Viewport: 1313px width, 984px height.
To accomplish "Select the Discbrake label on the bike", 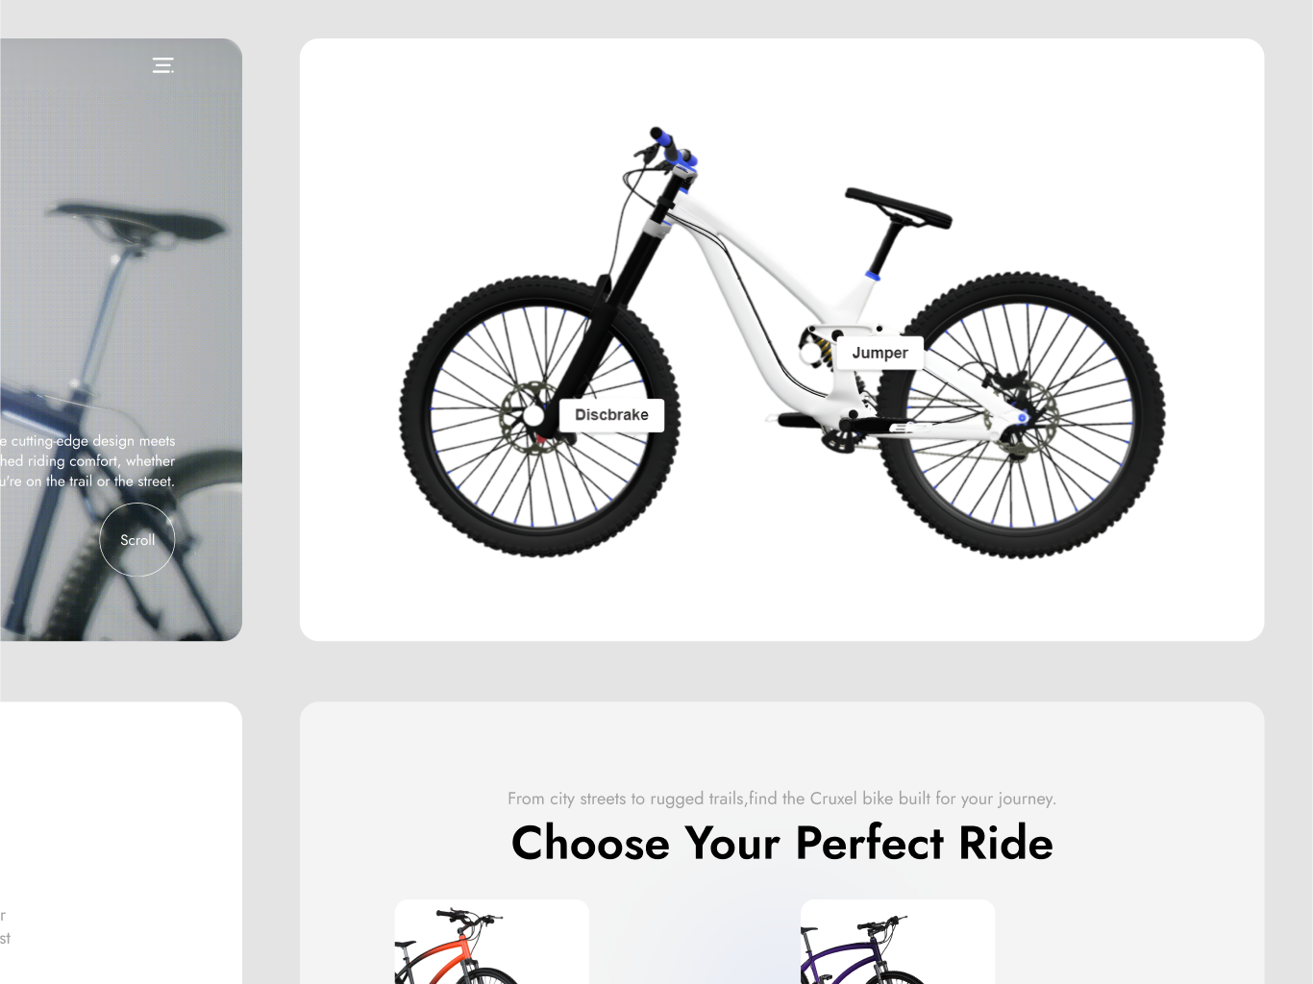I will pos(611,415).
